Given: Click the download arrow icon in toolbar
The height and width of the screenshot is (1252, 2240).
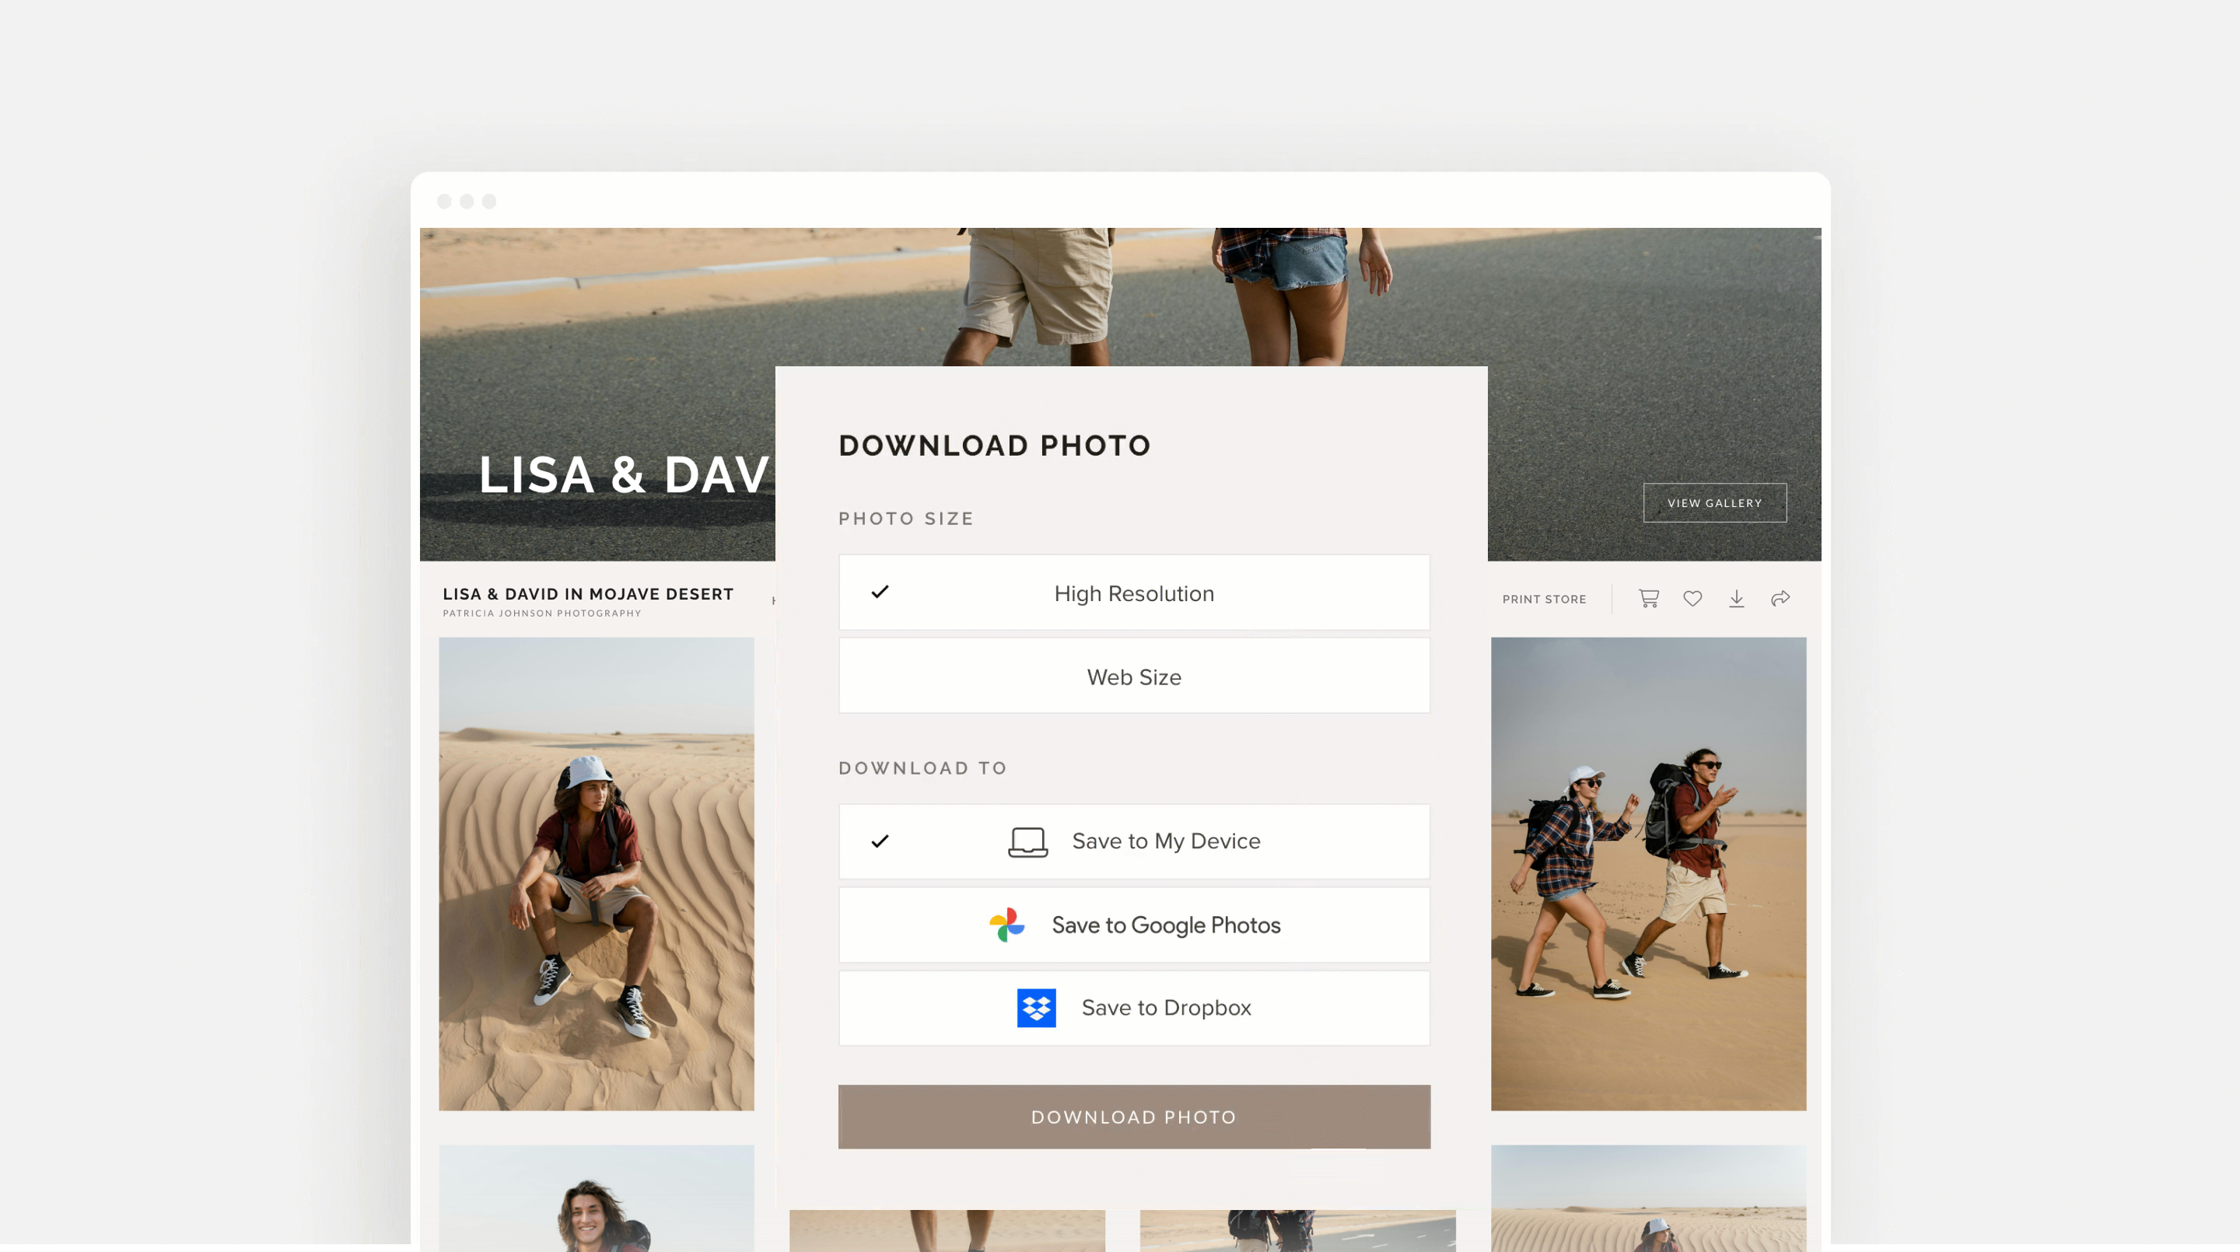Looking at the screenshot, I should pyautogui.click(x=1737, y=598).
